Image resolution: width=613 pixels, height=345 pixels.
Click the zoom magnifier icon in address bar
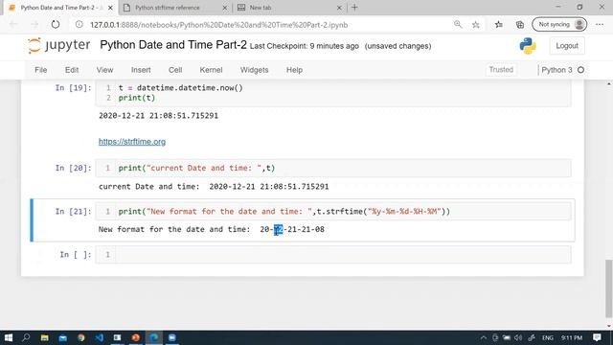[458, 25]
